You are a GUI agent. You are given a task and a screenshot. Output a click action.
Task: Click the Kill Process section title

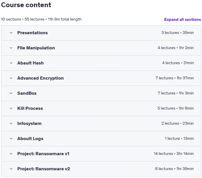[30, 108]
